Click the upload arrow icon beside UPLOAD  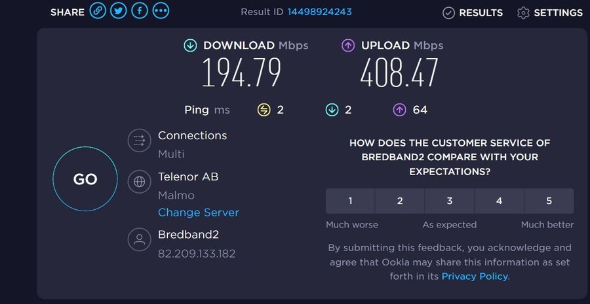click(348, 46)
